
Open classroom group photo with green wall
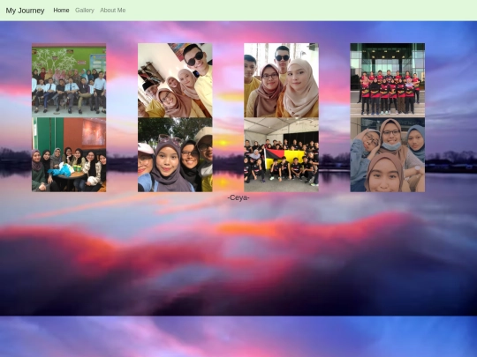tap(69, 80)
